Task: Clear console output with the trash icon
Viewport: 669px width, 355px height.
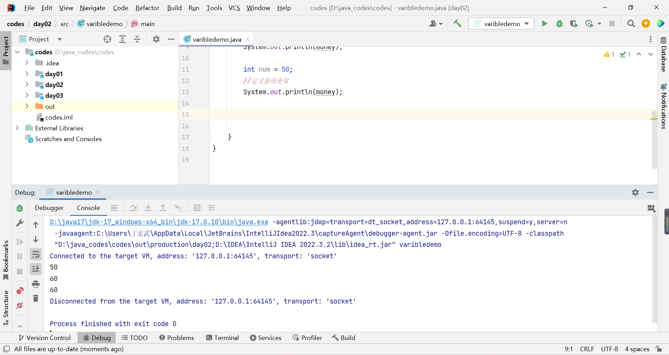Action: point(36,298)
